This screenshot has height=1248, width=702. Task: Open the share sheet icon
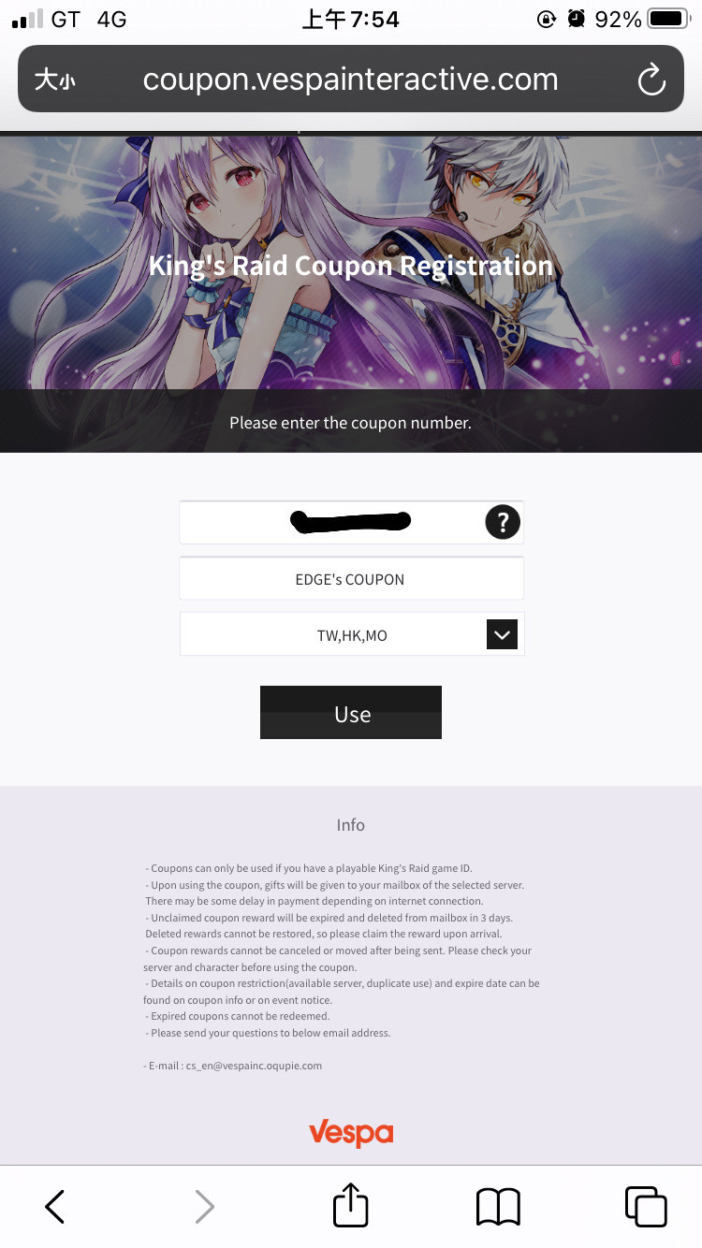[x=351, y=1205]
